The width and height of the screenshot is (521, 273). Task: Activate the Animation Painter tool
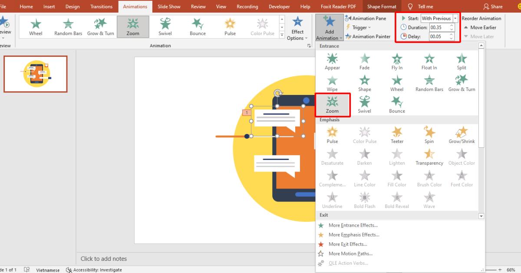click(369, 36)
